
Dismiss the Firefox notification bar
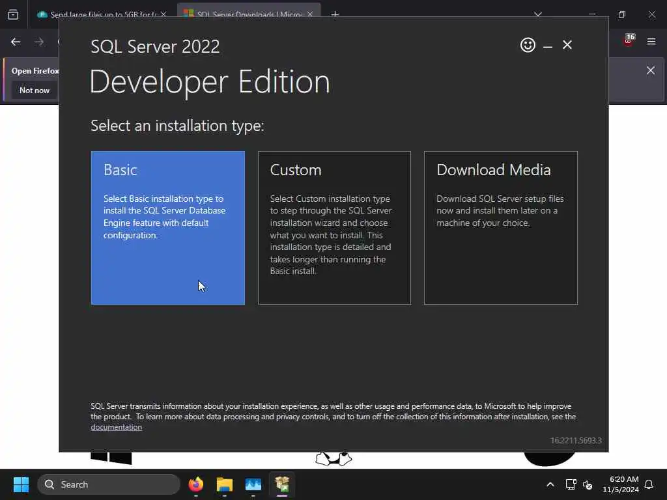pyautogui.click(x=651, y=70)
